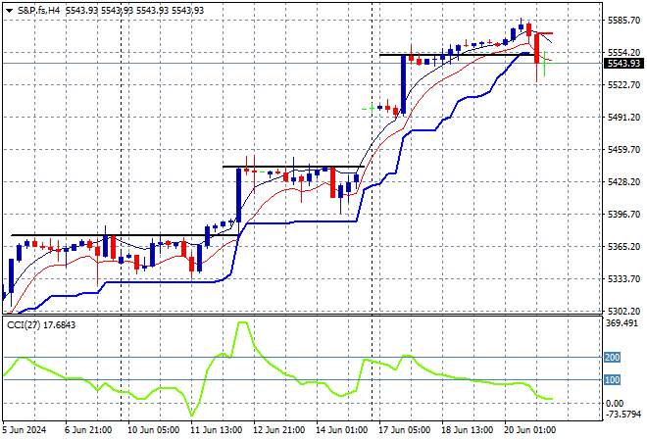This screenshot has width=647, height=441.
Task: Click the CCI 100 level label
Action: point(612,380)
